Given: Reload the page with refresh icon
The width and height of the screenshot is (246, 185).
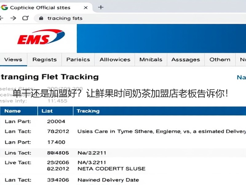Looking at the screenshot, I should (26, 18).
